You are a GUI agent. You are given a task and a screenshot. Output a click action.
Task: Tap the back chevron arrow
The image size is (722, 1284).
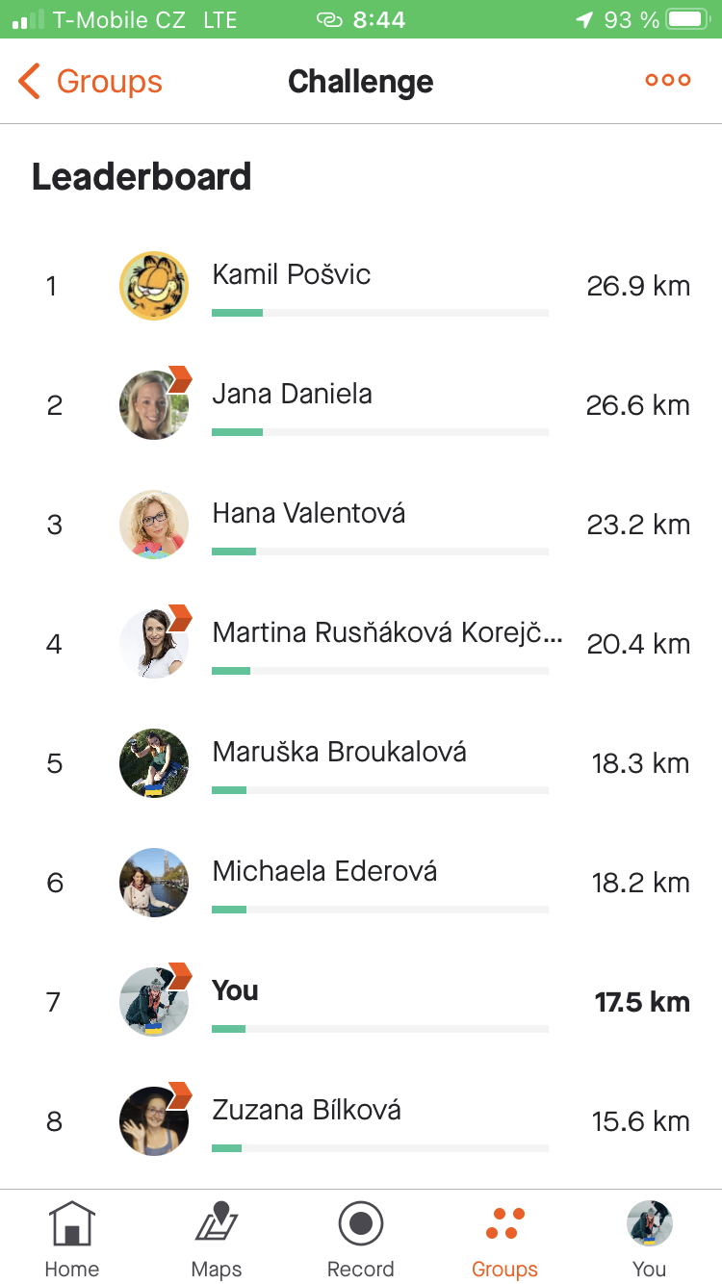30,82
